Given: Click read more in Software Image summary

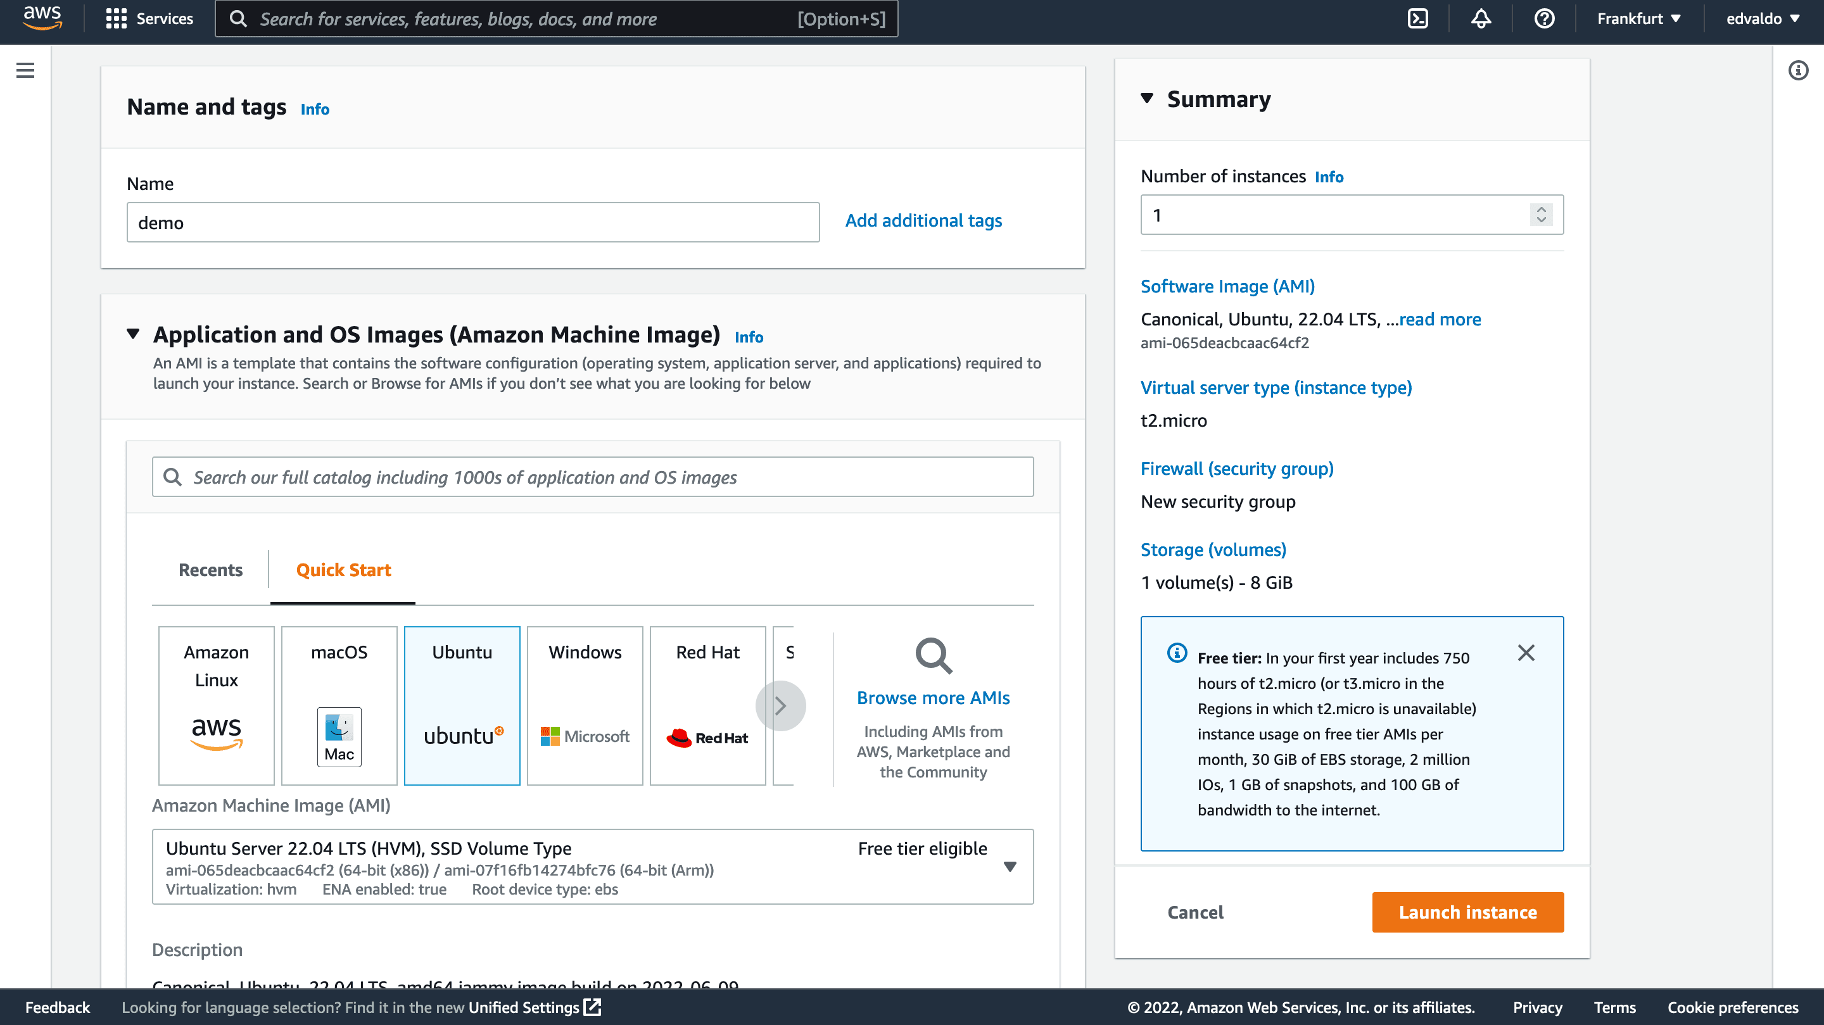Looking at the screenshot, I should (1440, 319).
